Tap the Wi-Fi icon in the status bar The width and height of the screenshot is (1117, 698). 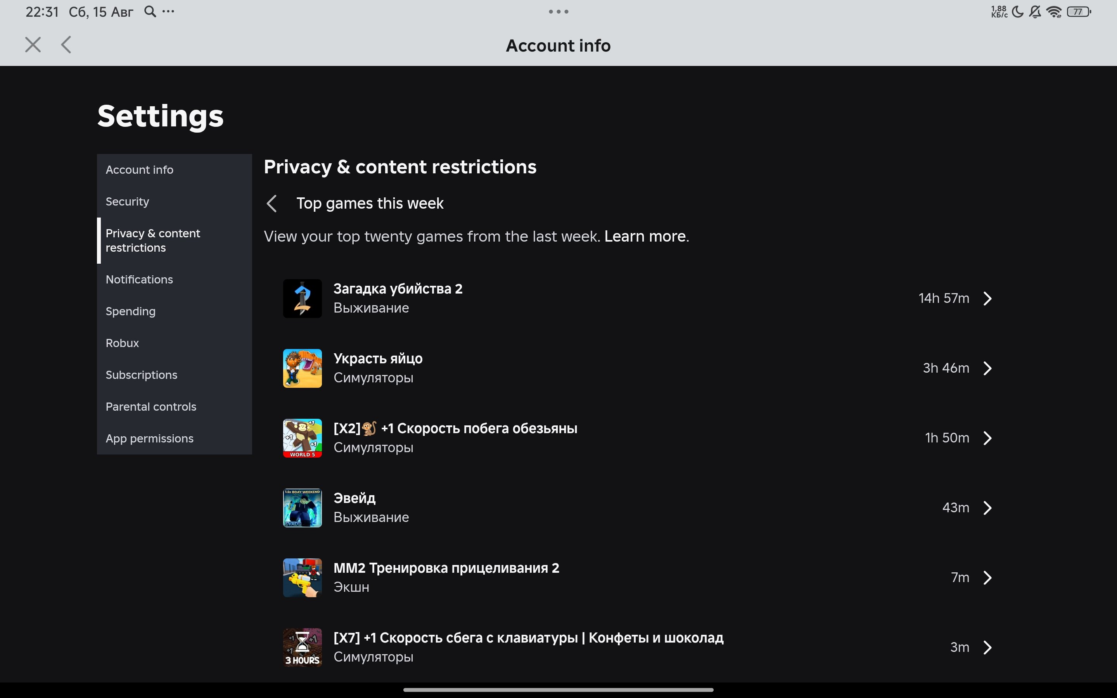pyautogui.click(x=1054, y=12)
